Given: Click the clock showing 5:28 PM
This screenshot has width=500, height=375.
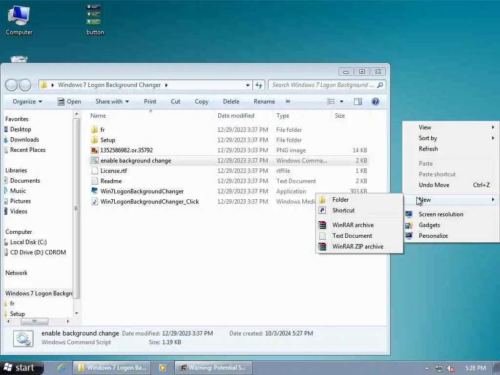Looking at the screenshot, I should (x=475, y=368).
